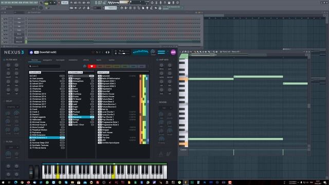Open the global snap selector in FL toolbar
329x185 pixels.
pyautogui.click(x=97, y=8)
